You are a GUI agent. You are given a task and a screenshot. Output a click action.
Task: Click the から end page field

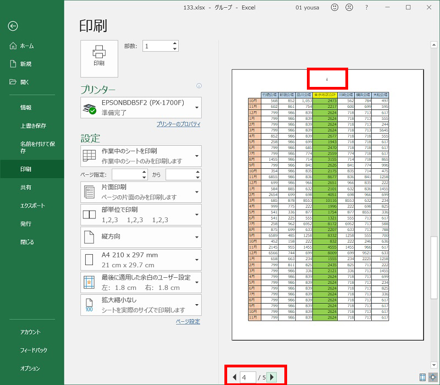pos(180,174)
